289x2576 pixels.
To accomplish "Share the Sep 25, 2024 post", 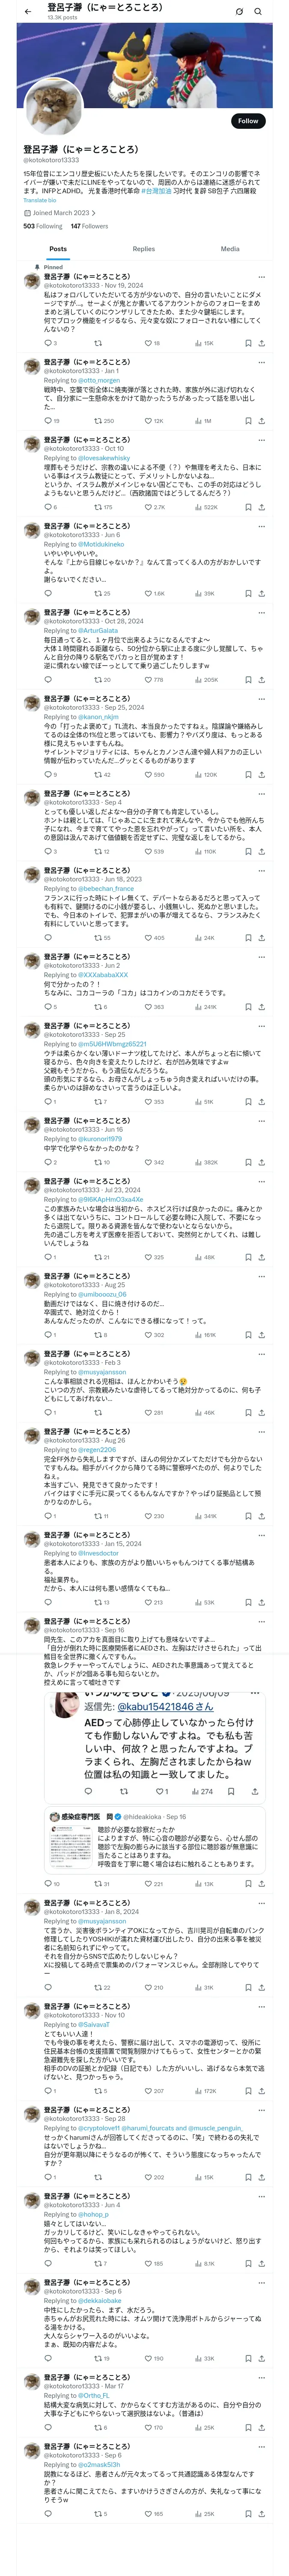I will tap(262, 774).
